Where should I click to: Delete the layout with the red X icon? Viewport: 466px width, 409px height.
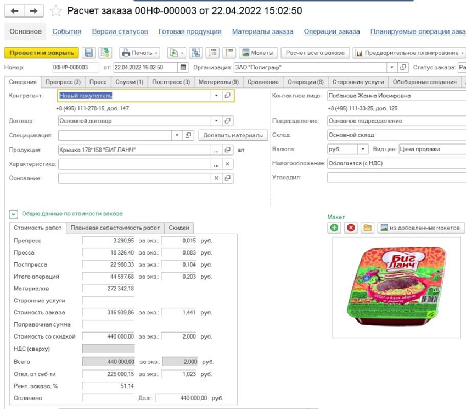[x=351, y=228]
